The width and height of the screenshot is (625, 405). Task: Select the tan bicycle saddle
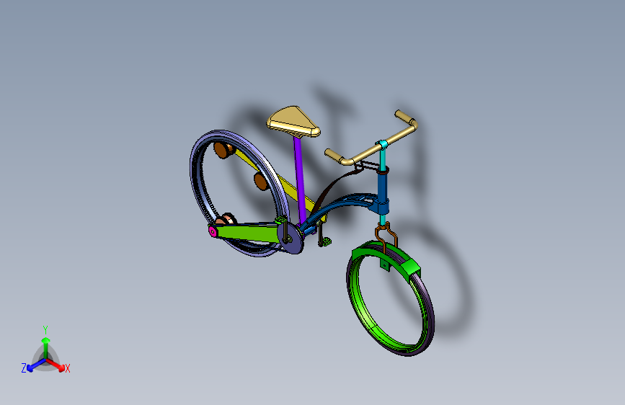294,121
